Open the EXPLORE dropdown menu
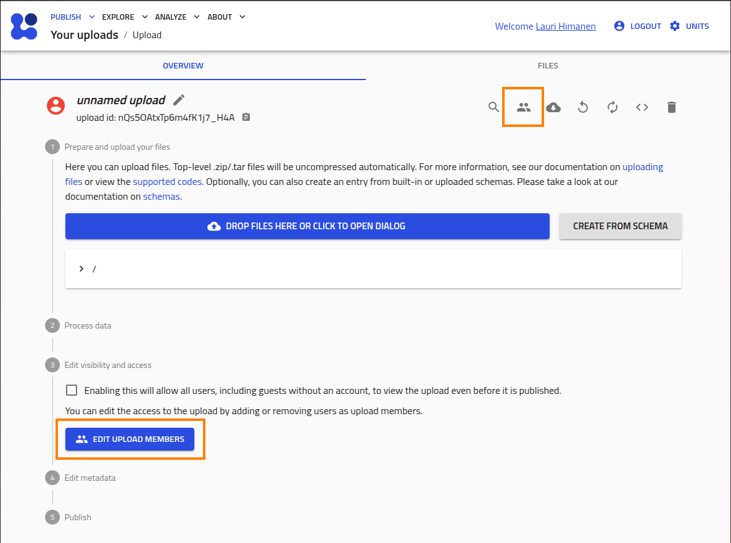This screenshot has width=731, height=543. point(125,17)
